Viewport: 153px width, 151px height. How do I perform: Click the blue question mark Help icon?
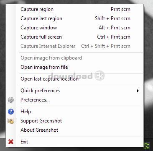(11, 112)
